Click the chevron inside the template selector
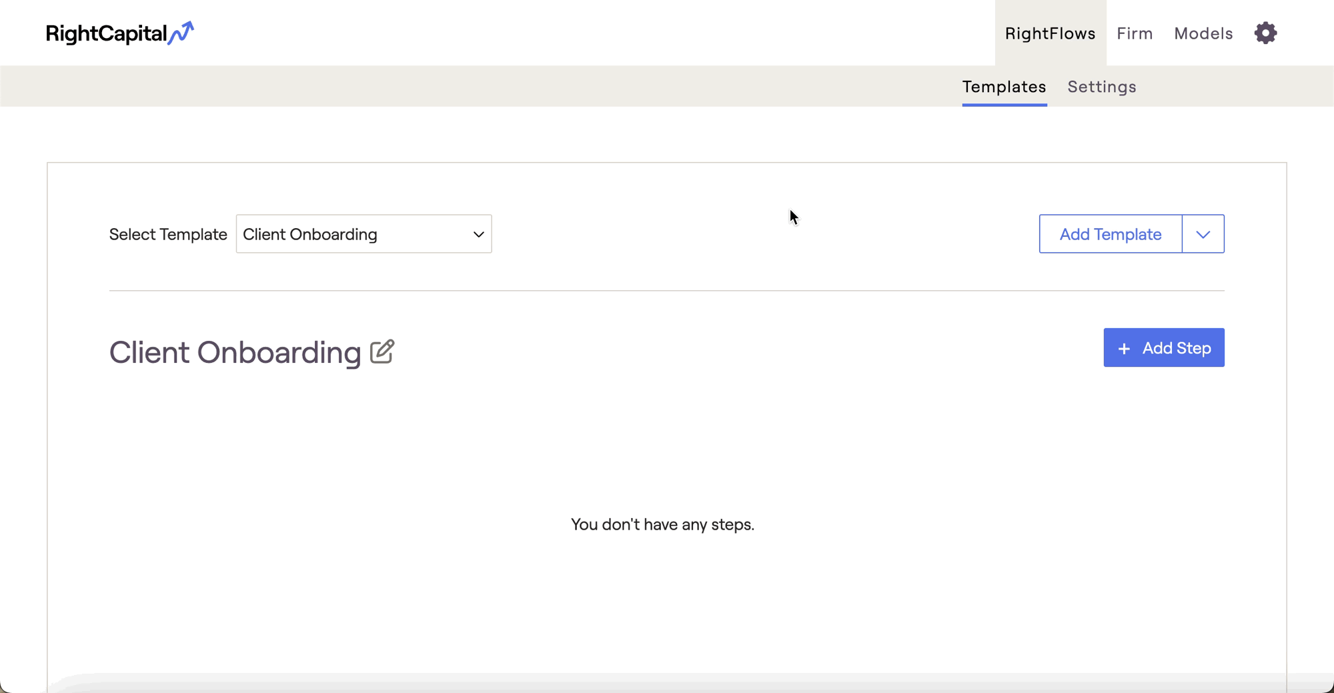1334x693 pixels. pyautogui.click(x=478, y=234)
